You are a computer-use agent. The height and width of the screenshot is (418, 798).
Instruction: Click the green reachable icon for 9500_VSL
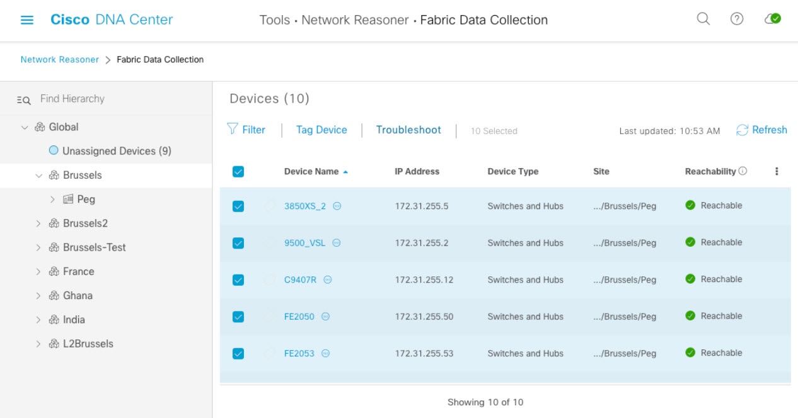(x=690, y=242)
